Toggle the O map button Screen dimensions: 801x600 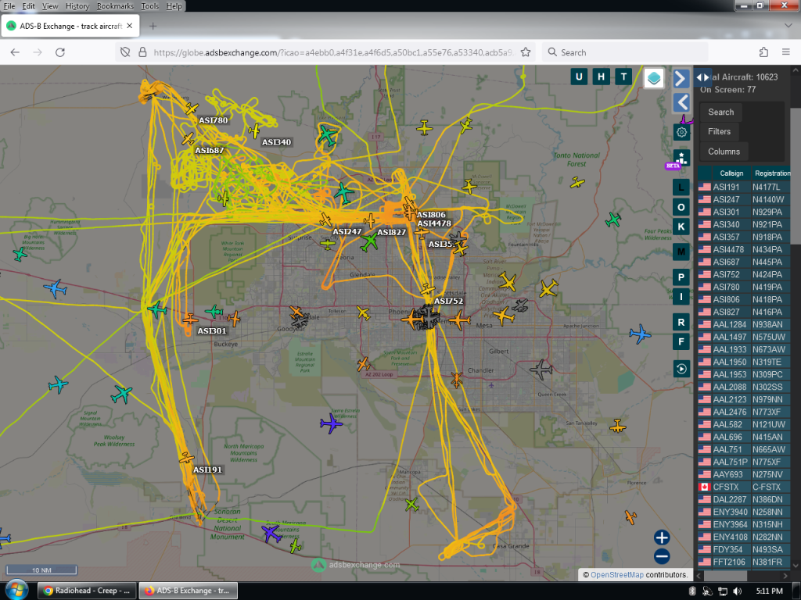click(x=681, y=207)
